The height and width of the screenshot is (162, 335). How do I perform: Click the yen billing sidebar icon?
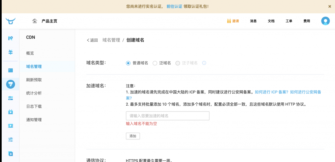(10, 52)
